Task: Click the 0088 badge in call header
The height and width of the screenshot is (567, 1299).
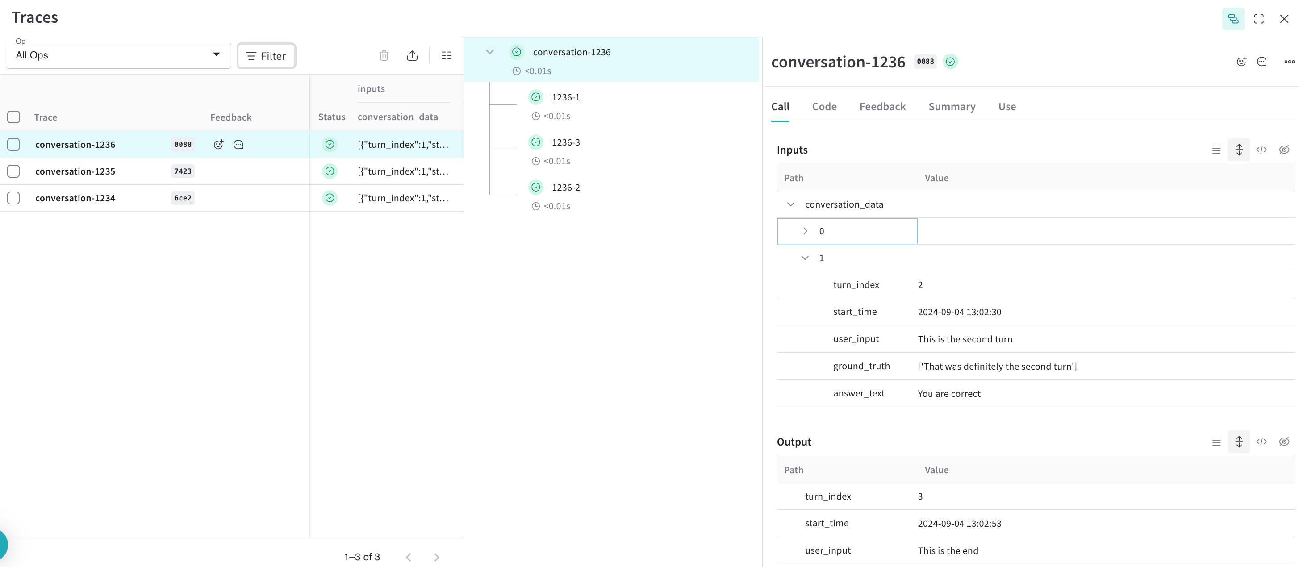Action: click(925, 62)
